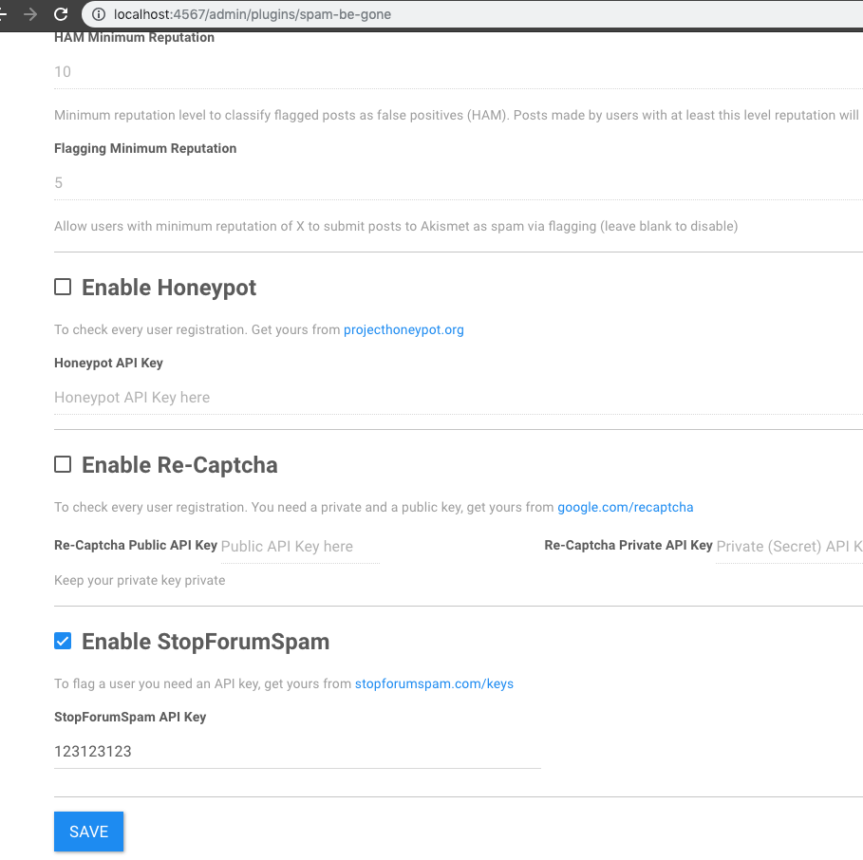Click the Flagging Minimum Reputation label

(145, 149)
